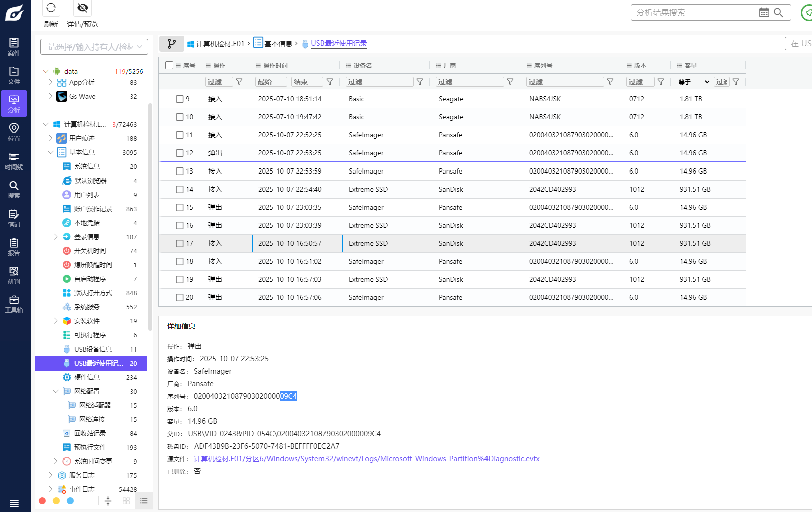Viewport: 812px width, 512px height.
Task: Click the 起始 start time filter field
Action: 271,82
